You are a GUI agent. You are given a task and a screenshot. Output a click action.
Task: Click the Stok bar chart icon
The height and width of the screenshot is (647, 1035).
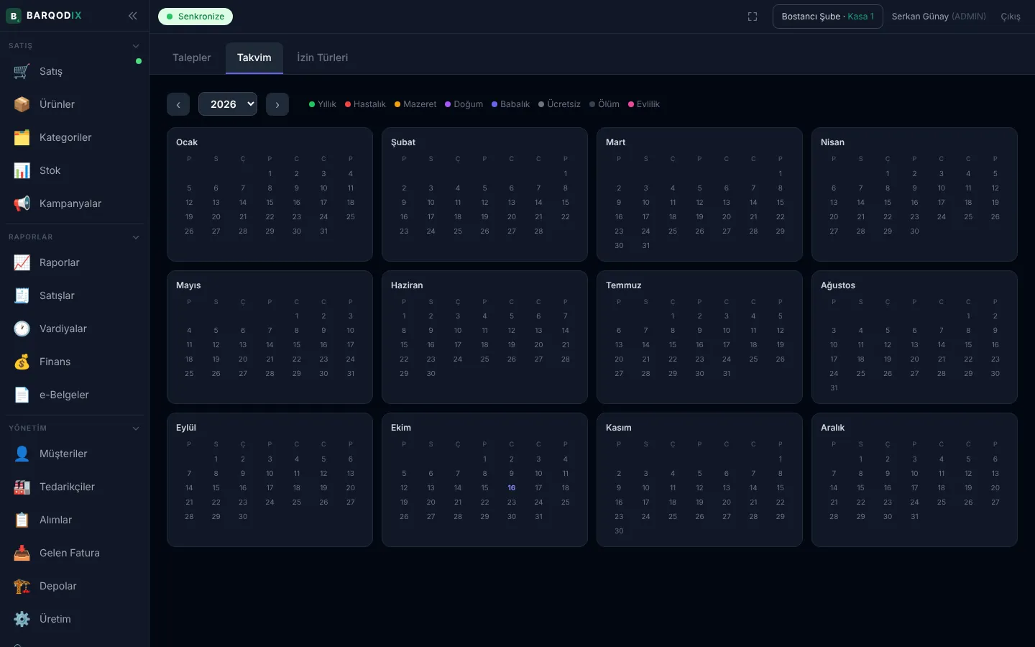tap(22, 170)
